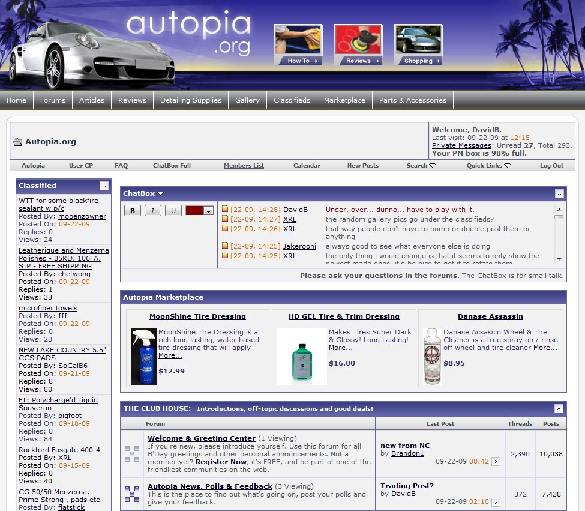Open the User CP link
The height and width of the screenshot is (511, 585).
point(81,165)
